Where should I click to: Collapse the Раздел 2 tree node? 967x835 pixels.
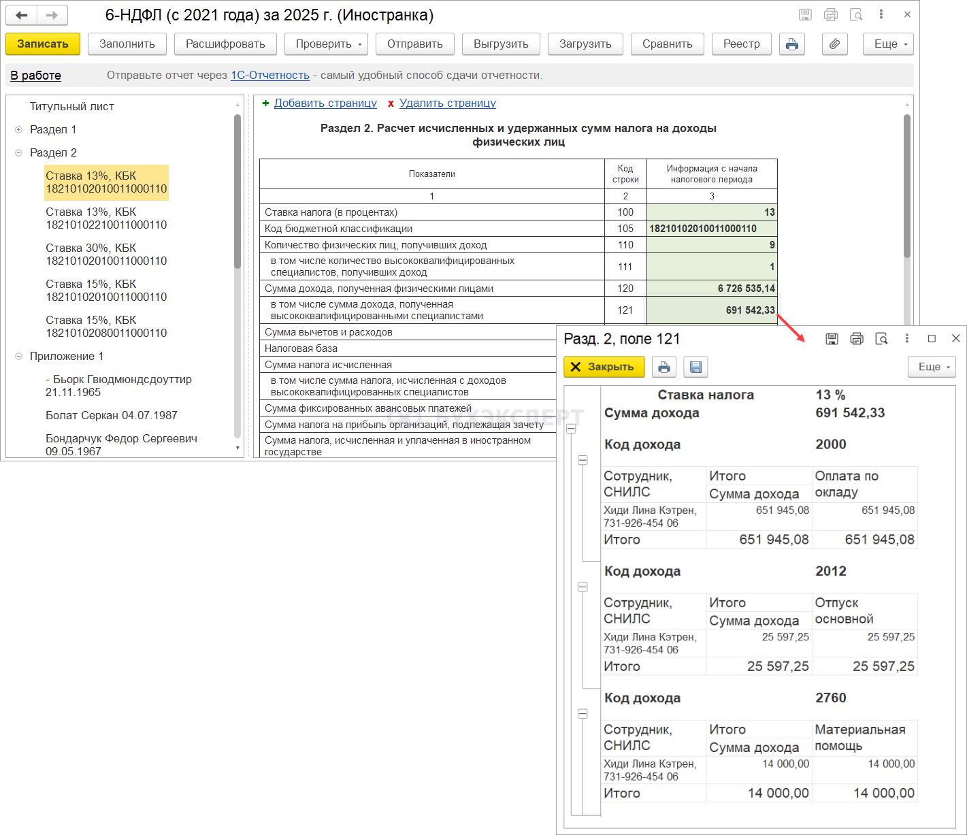click(19, 153)
